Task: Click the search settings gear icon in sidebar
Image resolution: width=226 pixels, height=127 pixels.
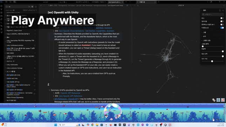Action: pyautogui.click(x=32, y=7)
